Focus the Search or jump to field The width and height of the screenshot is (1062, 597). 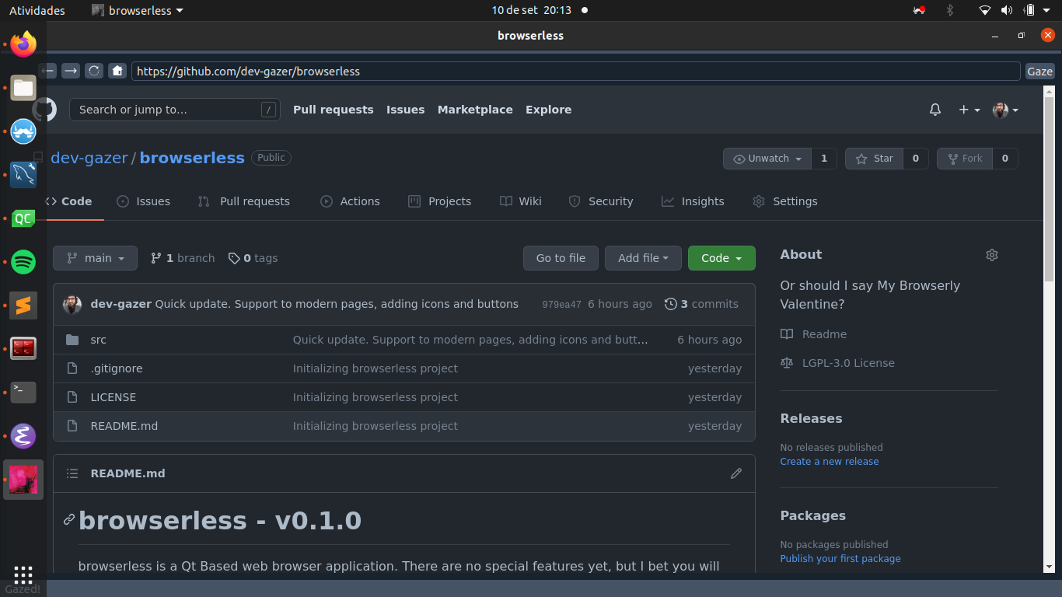(175, 110)
